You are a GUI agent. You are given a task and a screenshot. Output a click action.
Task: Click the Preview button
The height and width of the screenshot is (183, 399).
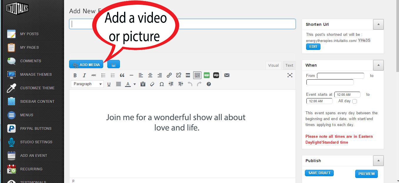coord(366,174)
